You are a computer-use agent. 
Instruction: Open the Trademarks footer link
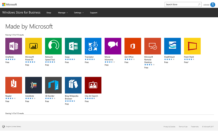click(195, 127)
